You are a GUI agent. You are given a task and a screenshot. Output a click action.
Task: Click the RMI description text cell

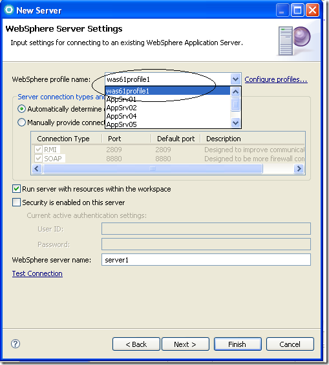[x=254, y=150]
